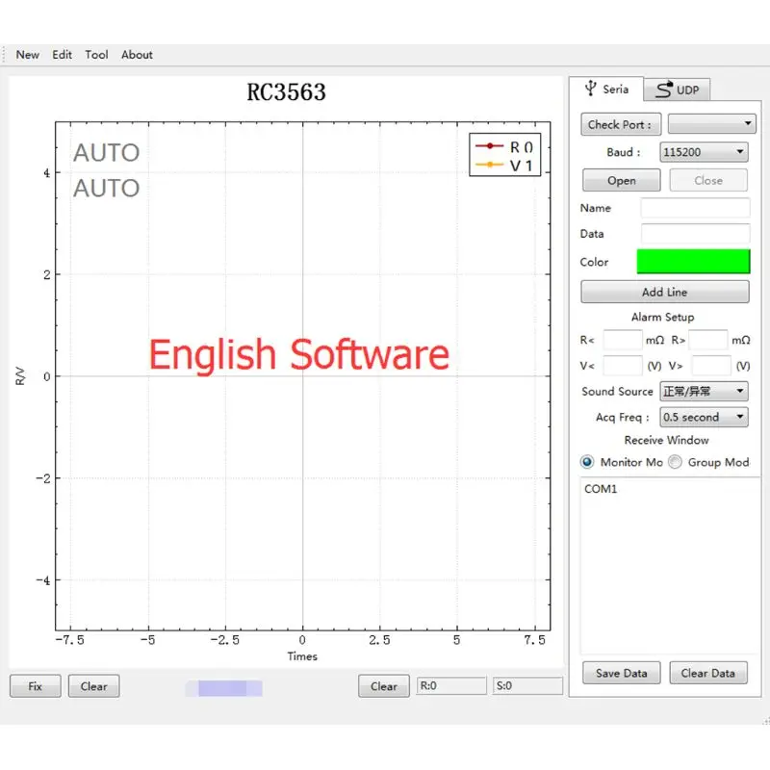770x770 pixels.
Task: Click the About menu item
Action: [x=137, y=55]
